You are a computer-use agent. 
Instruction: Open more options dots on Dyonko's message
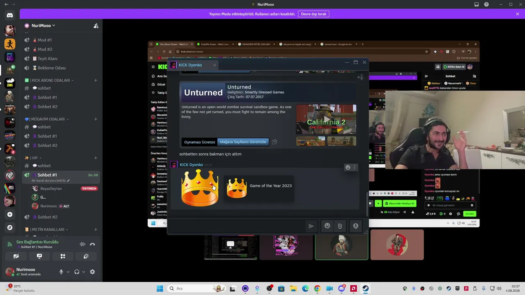[x=355, y=167]
